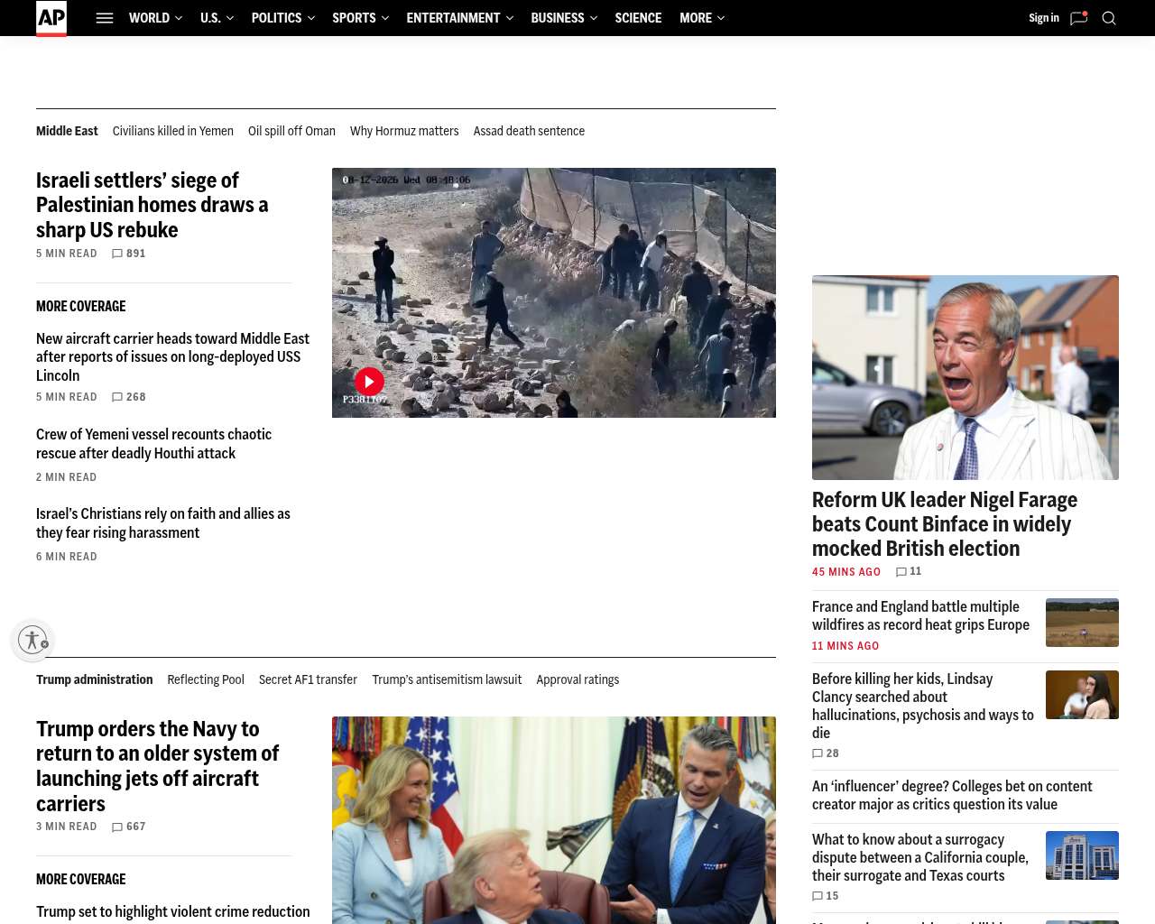Screen dimensions: 1155x924
Task: Open California surrogacy dispute story
Action: coord(920,857)
